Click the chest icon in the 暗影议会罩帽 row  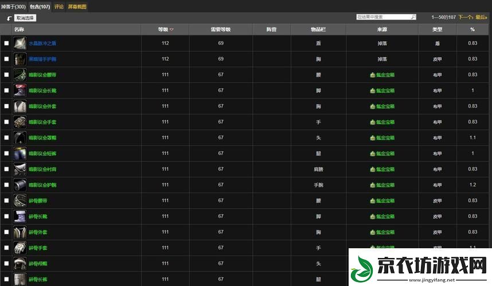pos(373,138)
